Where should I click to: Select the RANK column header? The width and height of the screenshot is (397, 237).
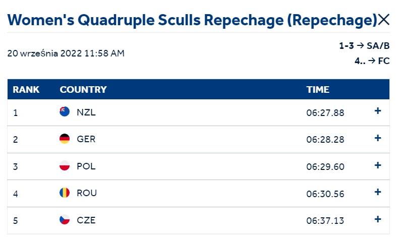26,89
